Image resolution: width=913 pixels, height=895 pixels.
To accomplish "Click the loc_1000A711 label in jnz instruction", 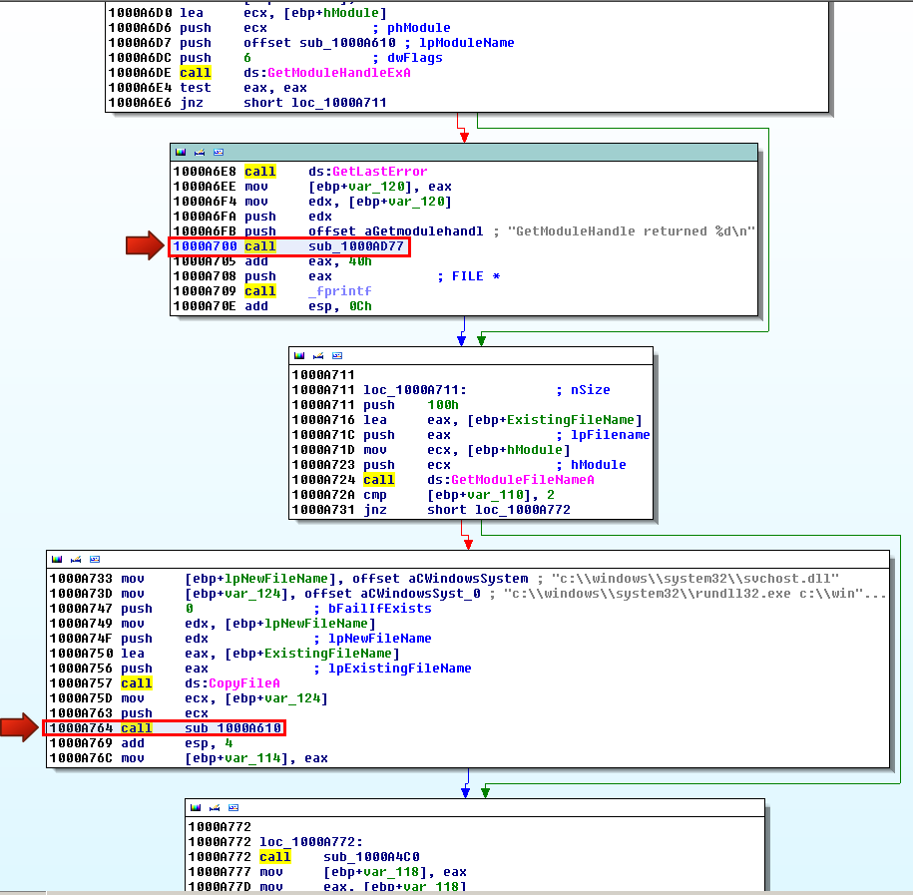I will (338, 103).
